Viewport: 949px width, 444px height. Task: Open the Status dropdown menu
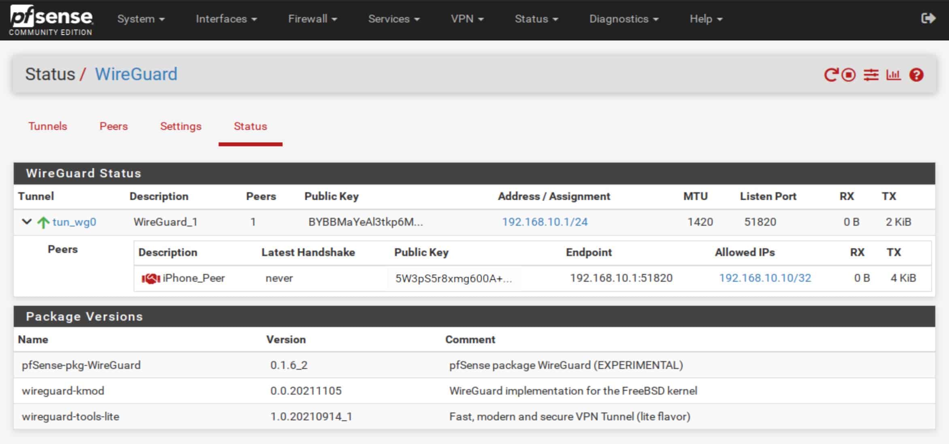pos(536,19)
